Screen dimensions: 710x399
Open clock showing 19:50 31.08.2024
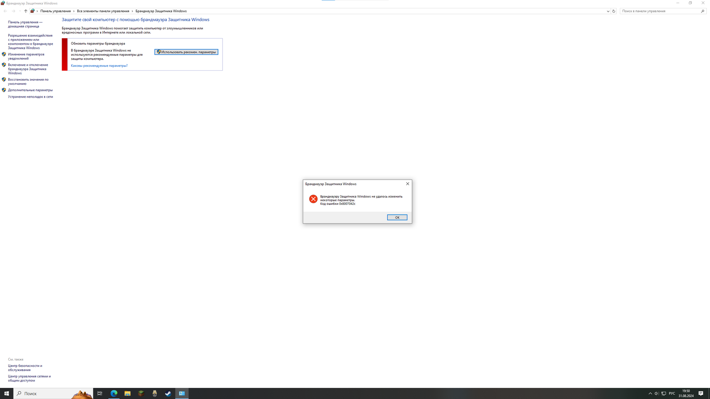pyautogui.click(x=686, y=393)
